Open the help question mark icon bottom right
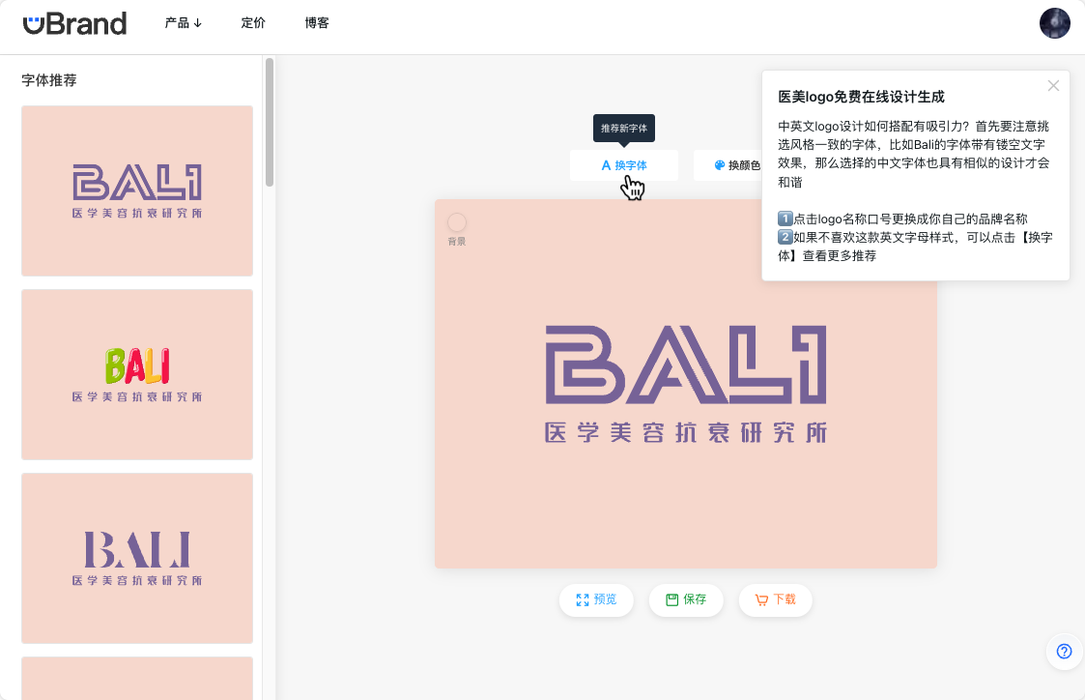1085x700 pixels. pyautogui.click(x=1063, y=652)
